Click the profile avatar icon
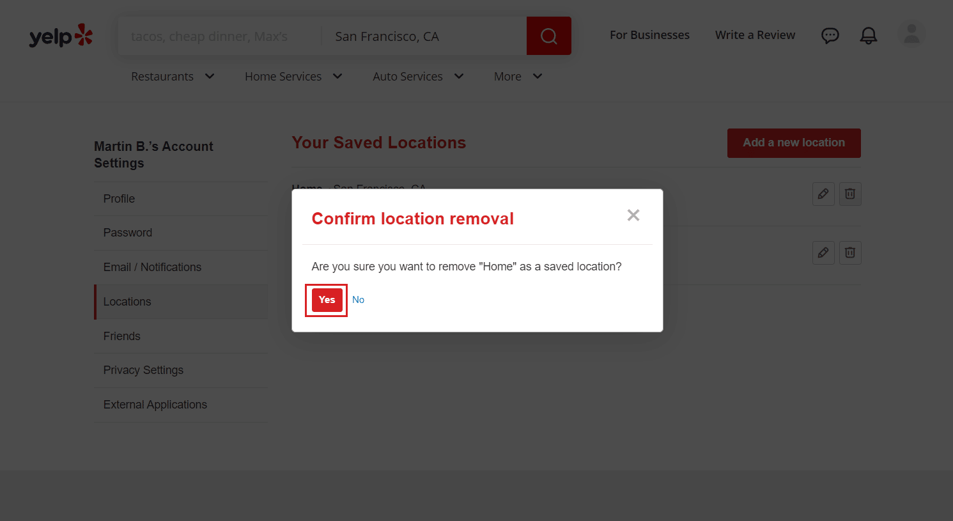The image size is (953, 521). pos(911,35)
